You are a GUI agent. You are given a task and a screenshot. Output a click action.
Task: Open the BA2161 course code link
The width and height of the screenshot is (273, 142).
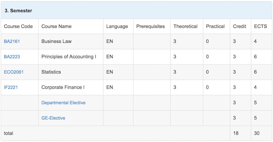[x=12, y=41]
